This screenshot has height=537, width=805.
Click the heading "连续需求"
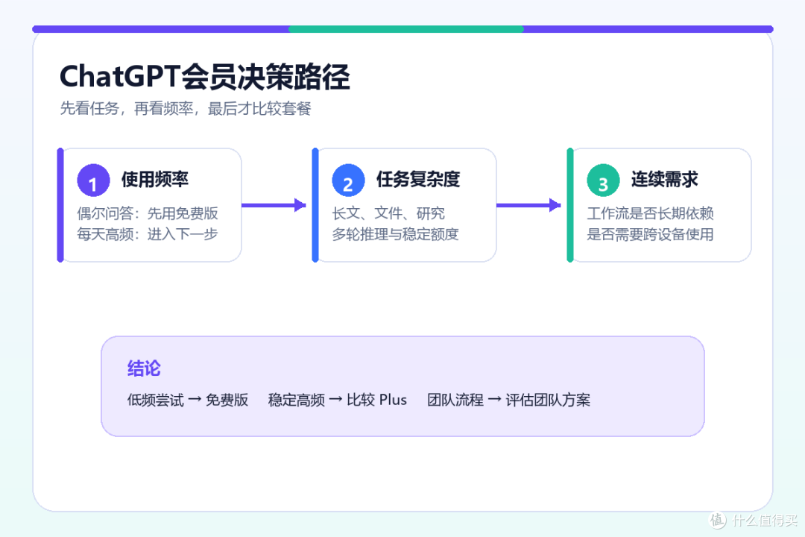664,179
